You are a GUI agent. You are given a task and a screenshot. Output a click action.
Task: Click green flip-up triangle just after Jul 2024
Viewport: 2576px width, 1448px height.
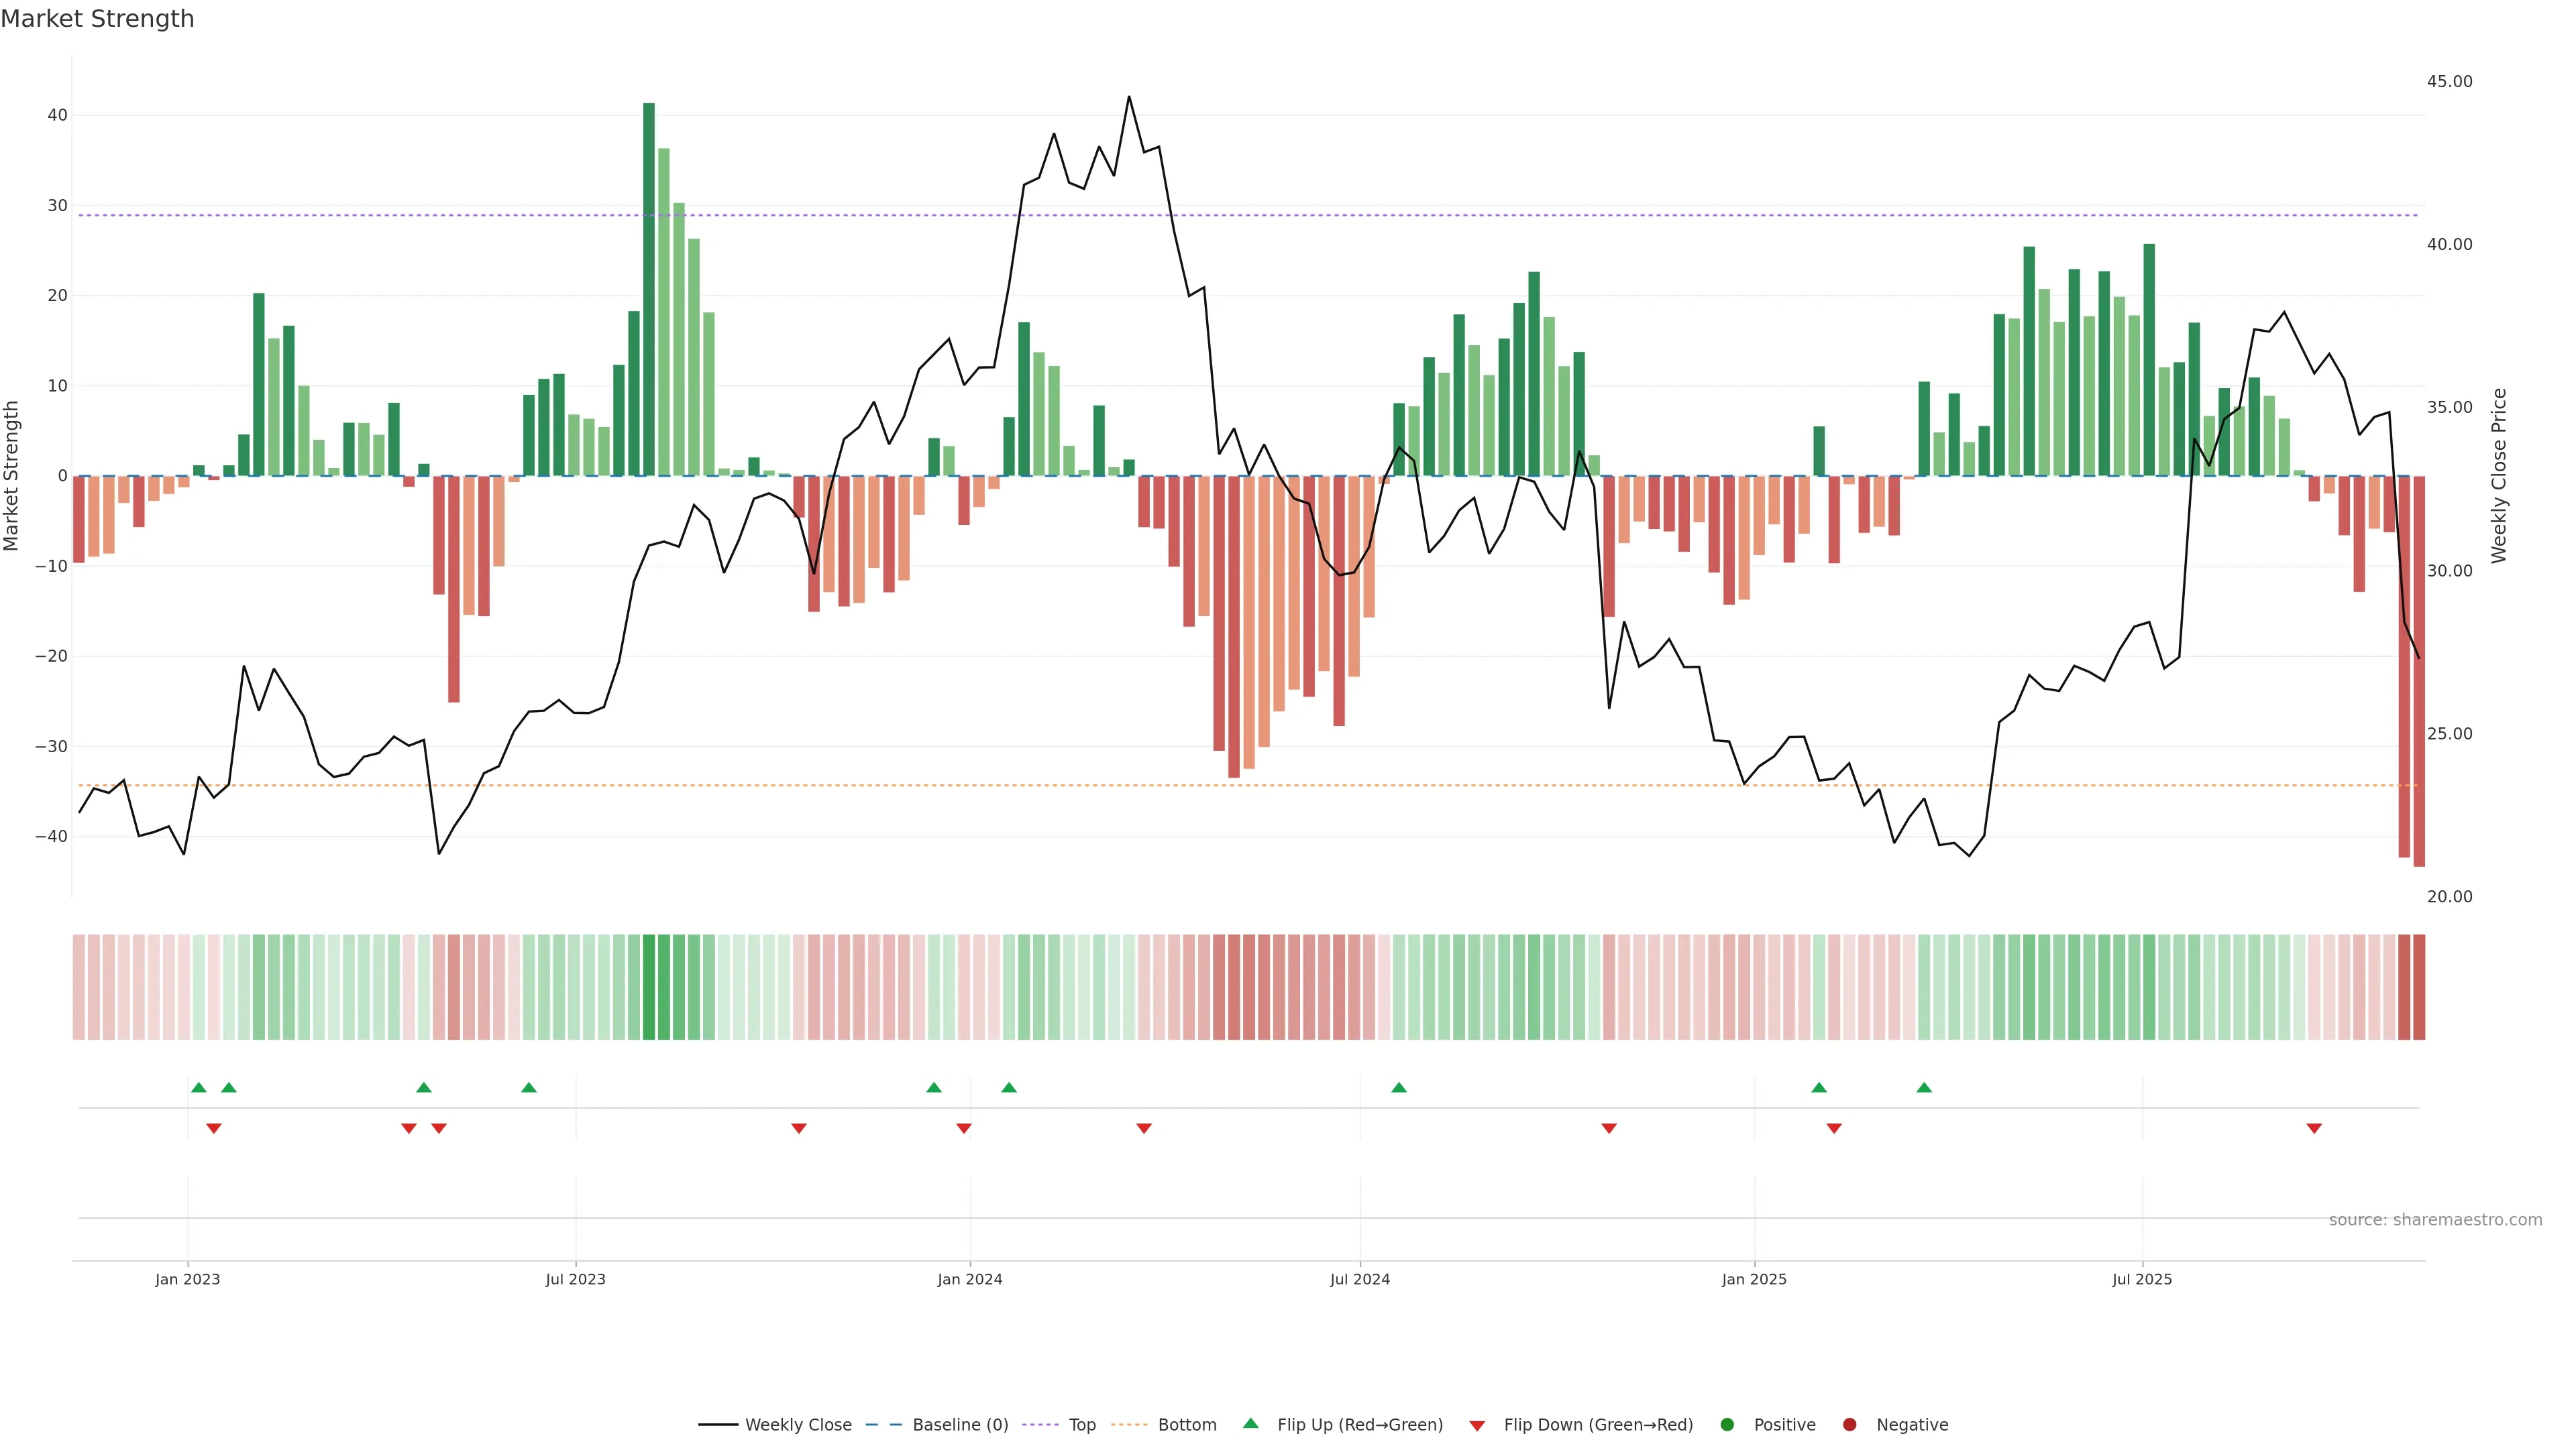(1399, 1087)
